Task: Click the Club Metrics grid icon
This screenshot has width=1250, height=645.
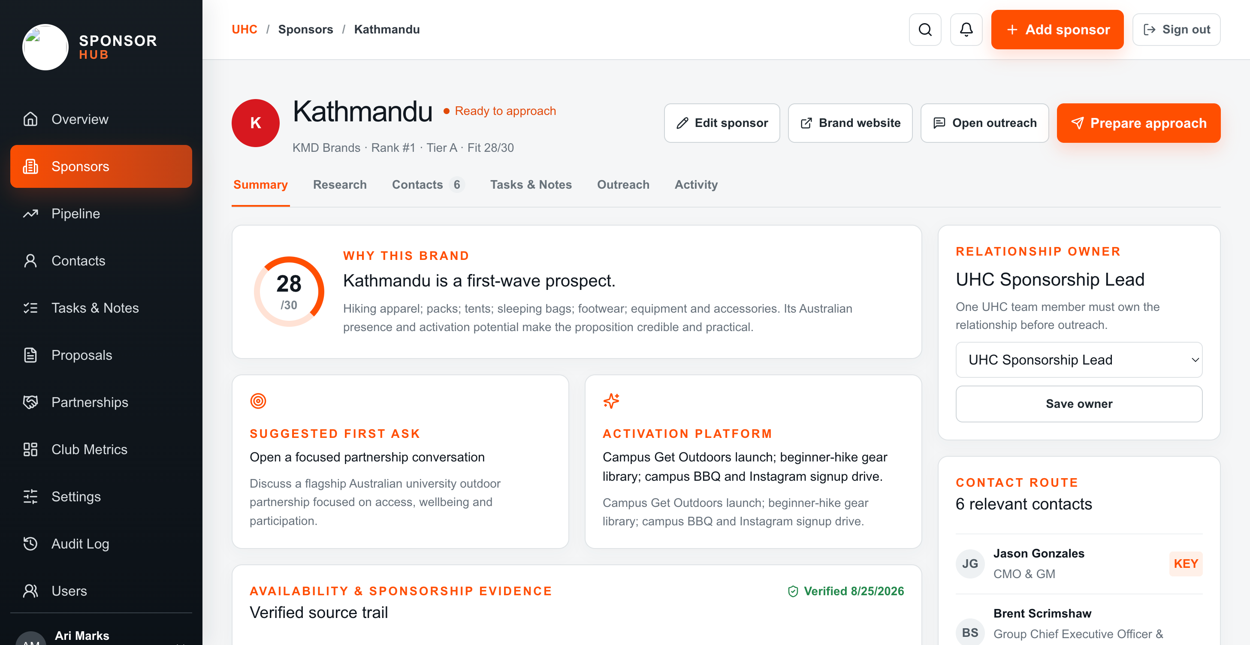Action: (x=30, y=449)
